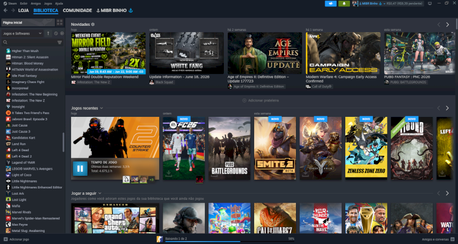Click the sort-order up arrow in the sidebar
This screenshot has width=458, height=244.
point(48,33)
